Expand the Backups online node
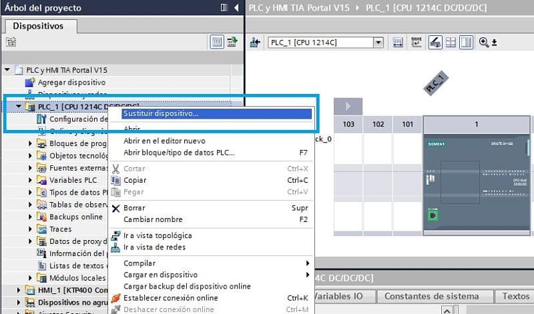The image size is (534, 314). pyautogui.click(x=30, y=217)
